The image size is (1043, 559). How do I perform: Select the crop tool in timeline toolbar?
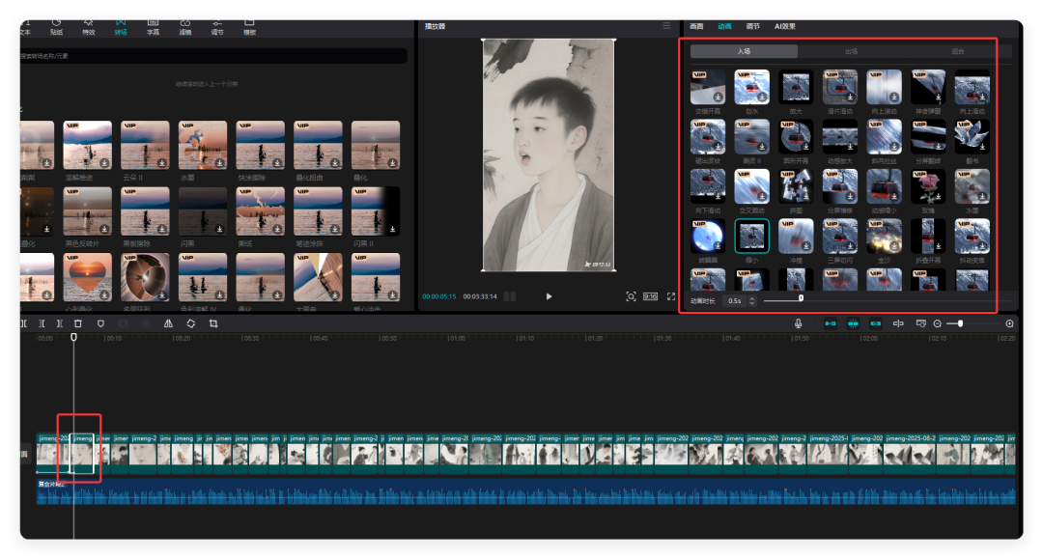click(212, 323)
